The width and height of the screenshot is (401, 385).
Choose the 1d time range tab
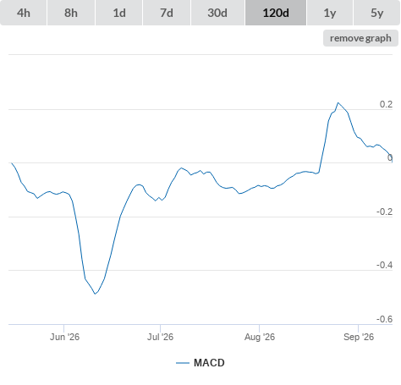click(119, 13)
